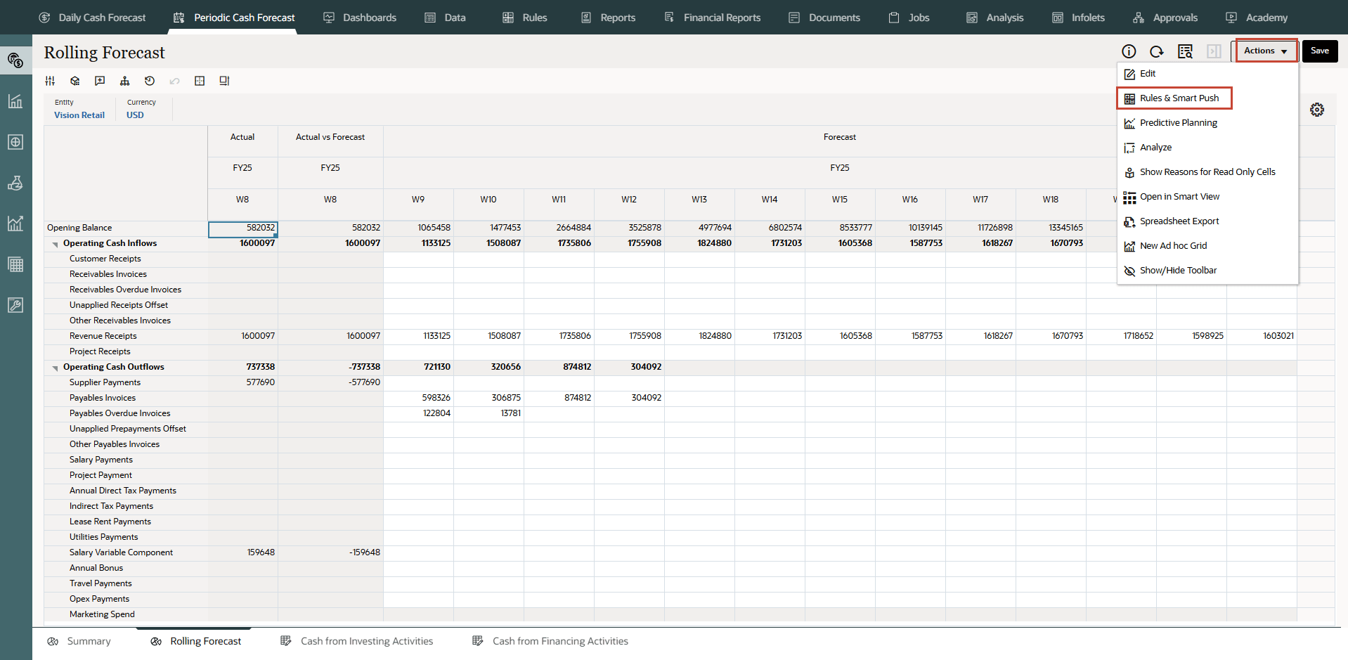The image size is (1348, 660).
Task: Select the Opening Balance W8 Actual cell
Action: [x=242, y=228]
